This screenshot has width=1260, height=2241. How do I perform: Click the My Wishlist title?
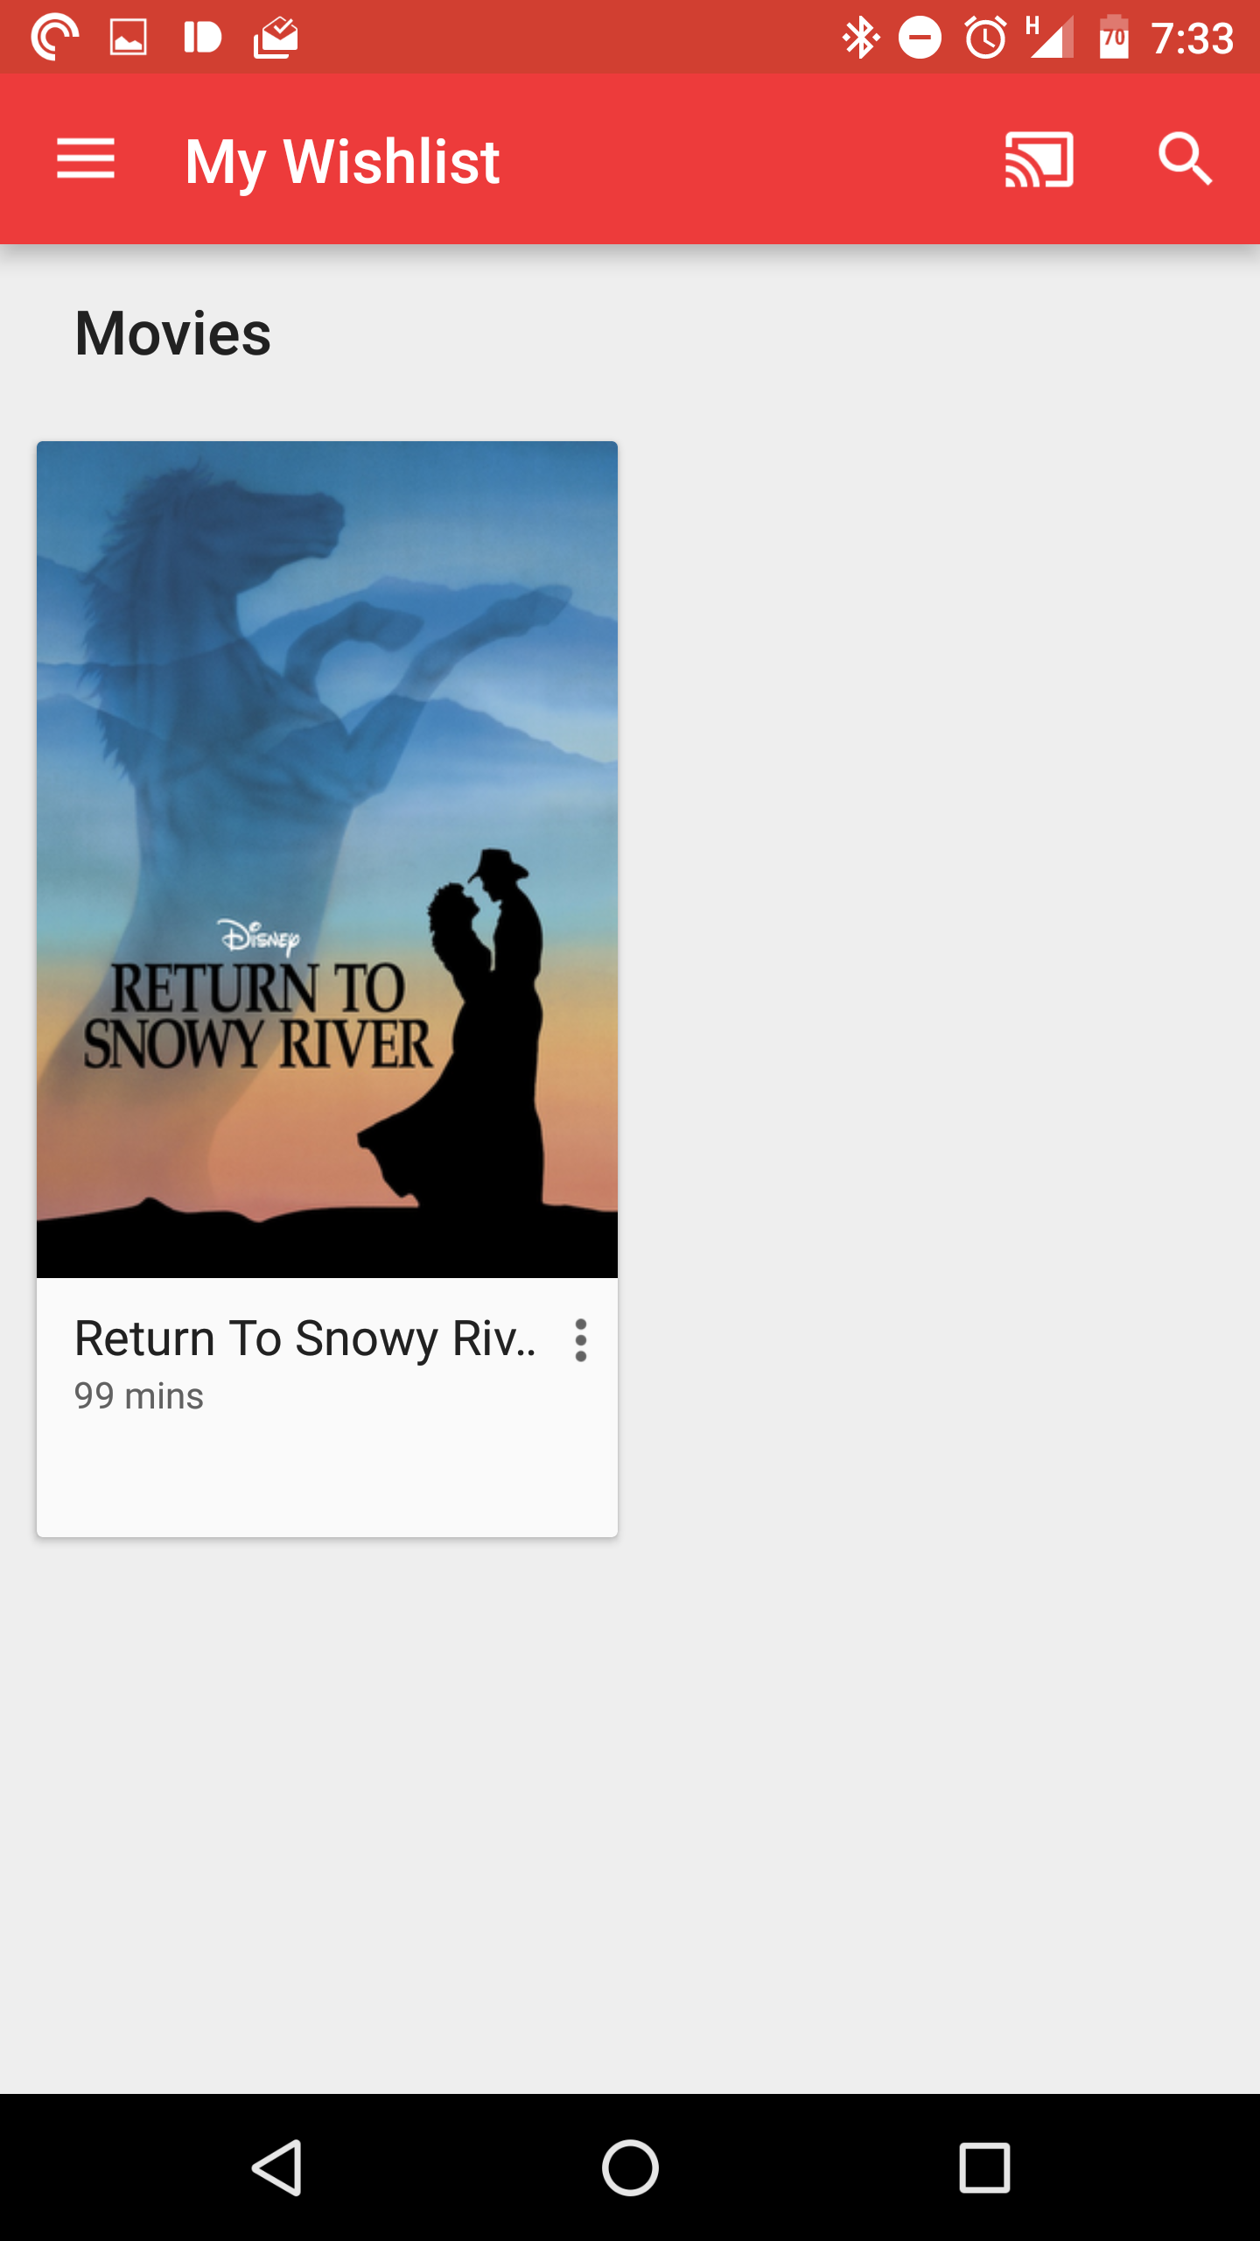pyautogui.click(x=342, y=162)
